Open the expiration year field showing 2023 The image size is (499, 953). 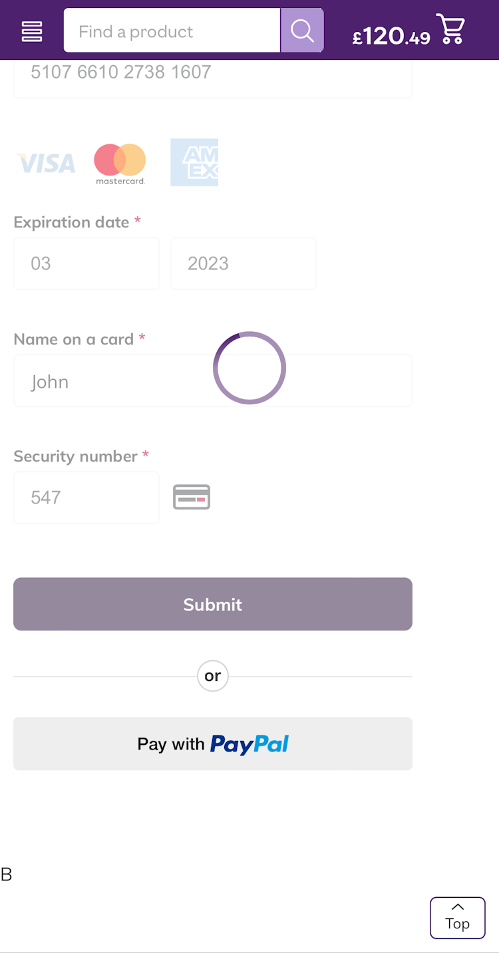tap(244, 263)
